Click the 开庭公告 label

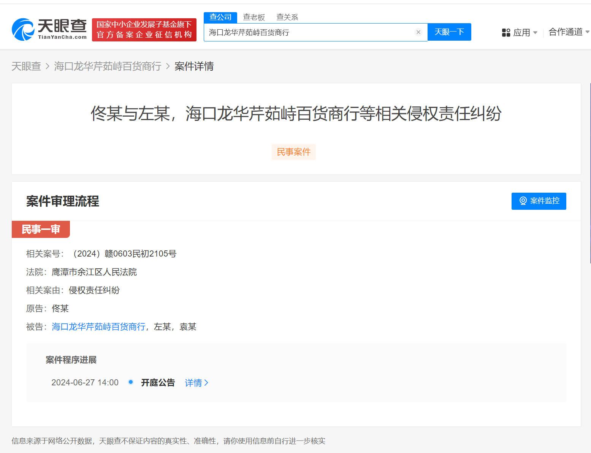tap(158, 383)
